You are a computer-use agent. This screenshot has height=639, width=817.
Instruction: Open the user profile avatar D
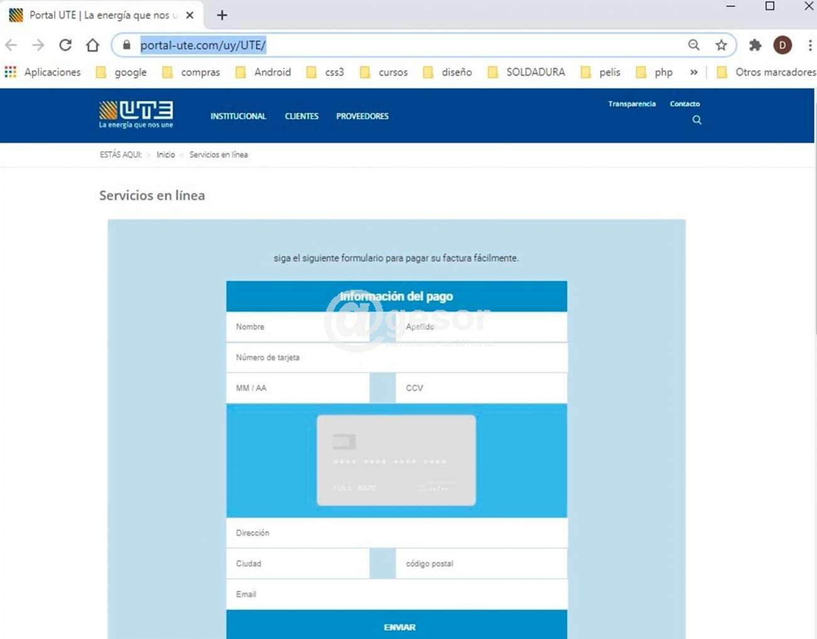(x=782, y=45)
